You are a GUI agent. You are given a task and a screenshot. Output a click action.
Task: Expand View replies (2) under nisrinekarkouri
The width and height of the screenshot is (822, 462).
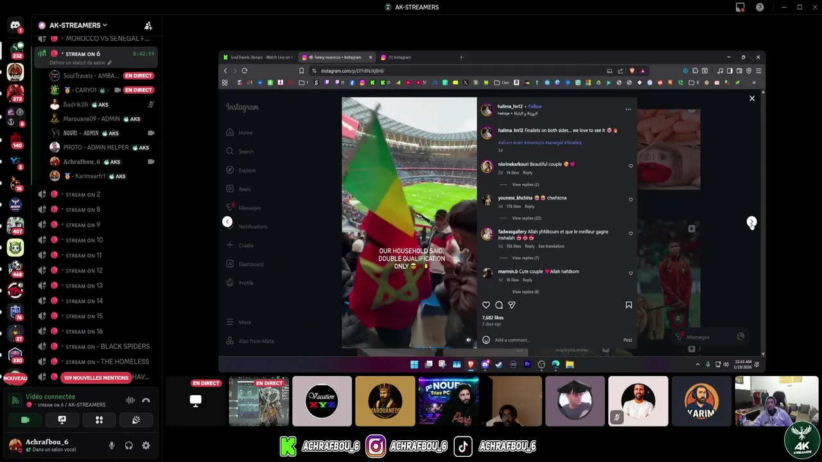tap(525, 184)
